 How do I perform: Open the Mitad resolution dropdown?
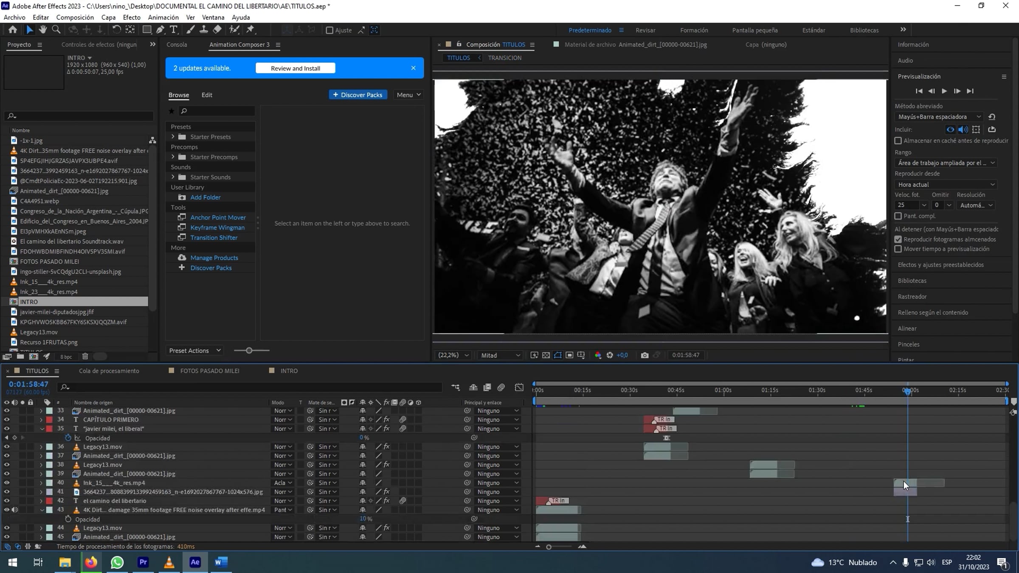pos(500,355)
